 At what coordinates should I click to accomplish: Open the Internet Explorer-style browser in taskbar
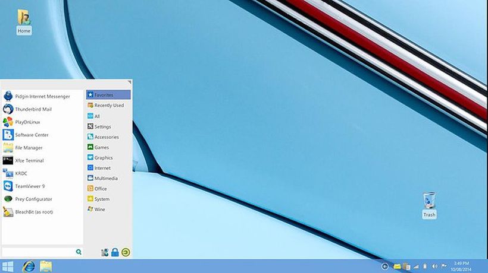pos(28,266)
